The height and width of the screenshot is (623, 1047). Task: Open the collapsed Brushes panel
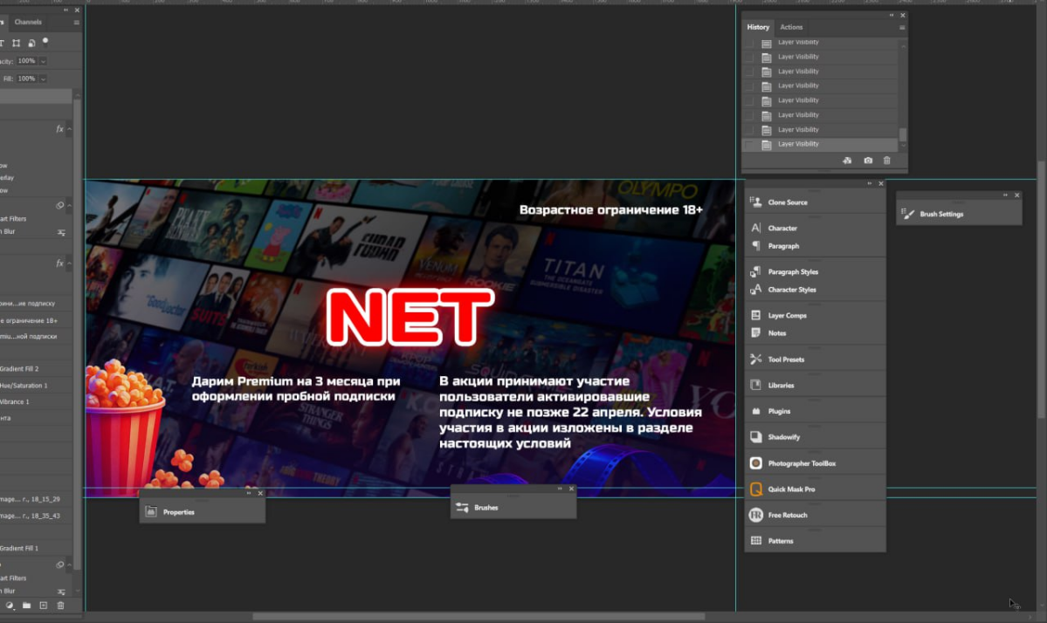coord(513,508)
